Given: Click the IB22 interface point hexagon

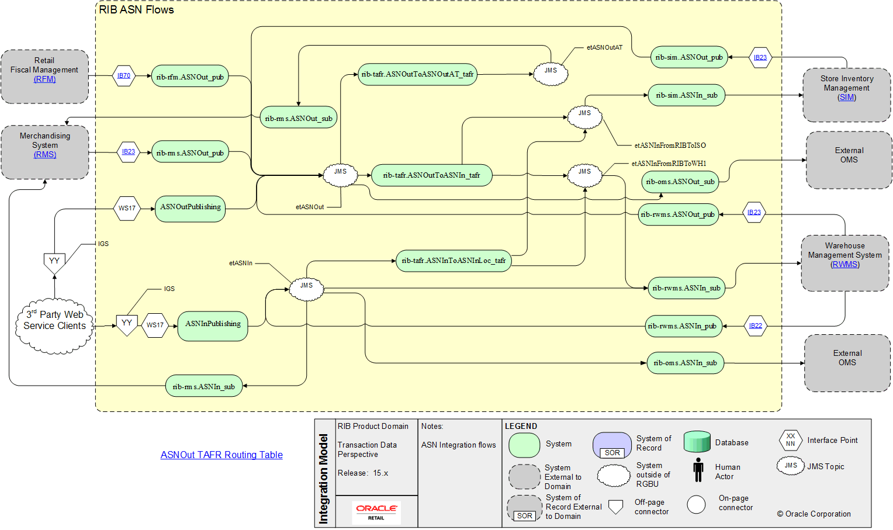Looking at the screenshot, I should click(756, 325).
